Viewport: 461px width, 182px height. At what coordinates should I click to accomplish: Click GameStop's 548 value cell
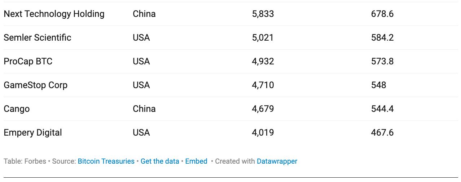point(378,85)
